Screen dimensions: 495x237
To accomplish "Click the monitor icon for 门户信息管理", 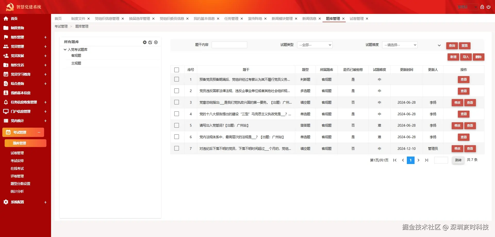I will point(6,111).
